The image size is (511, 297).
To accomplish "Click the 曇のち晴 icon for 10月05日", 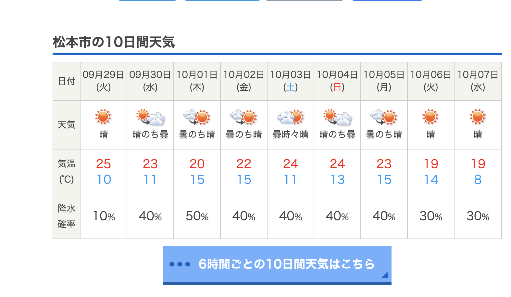I will point(384,117).
